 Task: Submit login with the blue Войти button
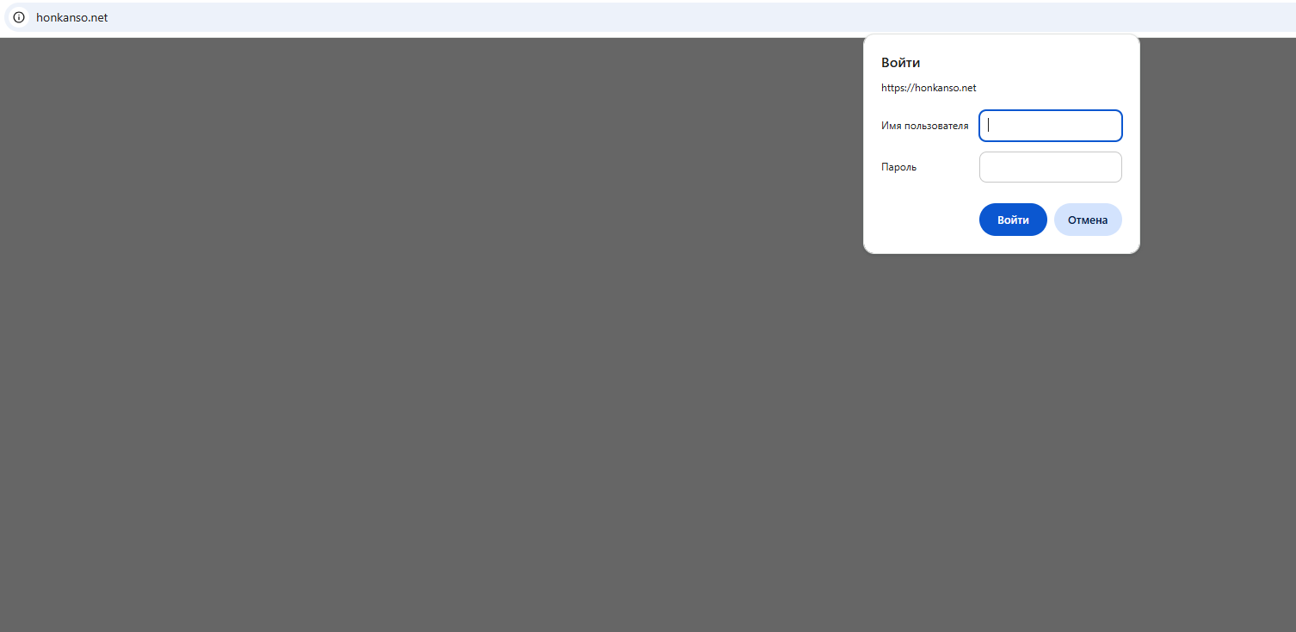1013,220
